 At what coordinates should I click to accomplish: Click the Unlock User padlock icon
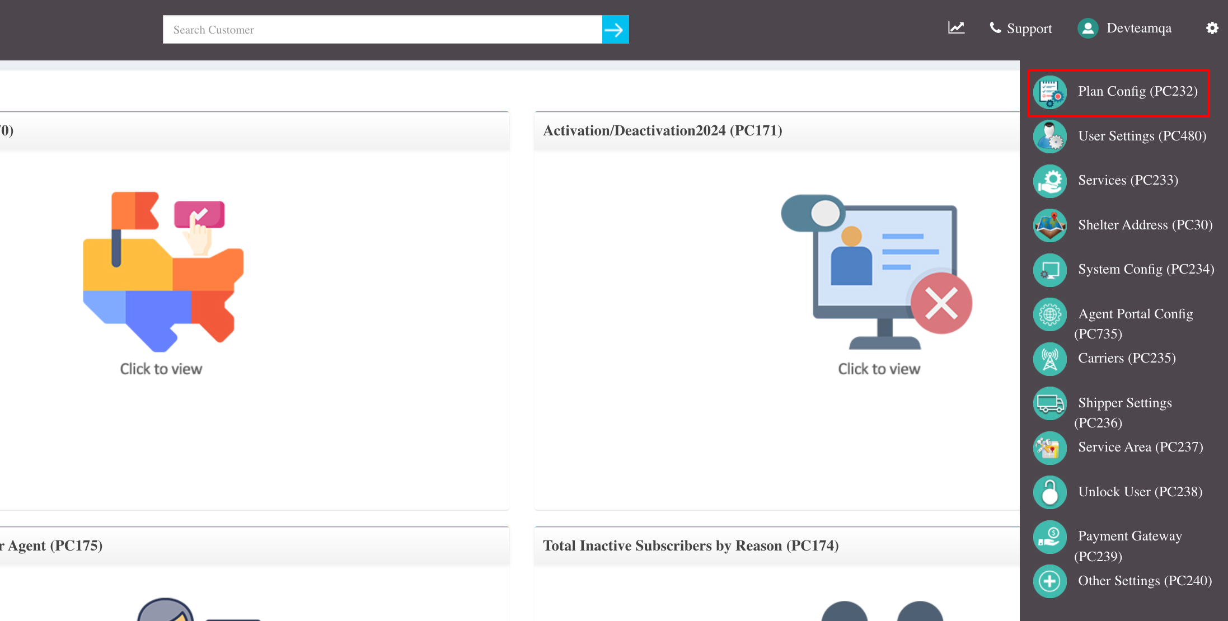coord(1050,492)
